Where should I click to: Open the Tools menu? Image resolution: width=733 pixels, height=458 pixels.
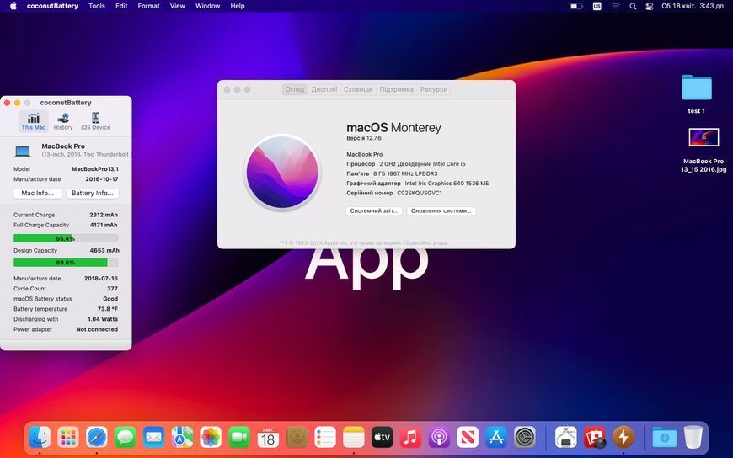click(97, 6)
